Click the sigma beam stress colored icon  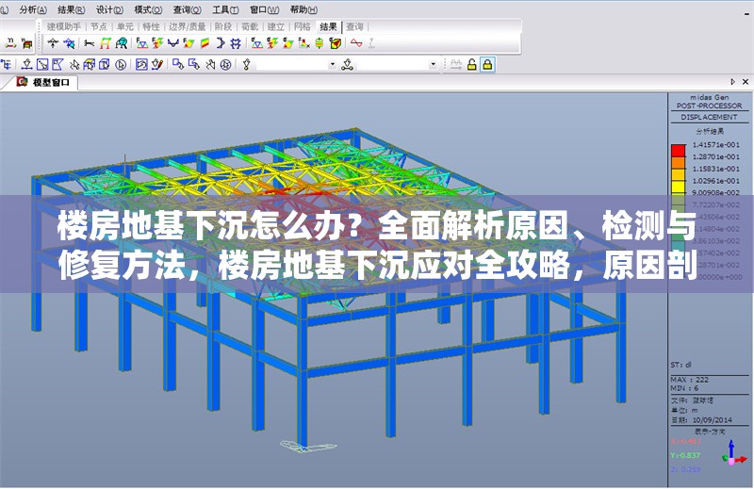[x=272, y=43]
